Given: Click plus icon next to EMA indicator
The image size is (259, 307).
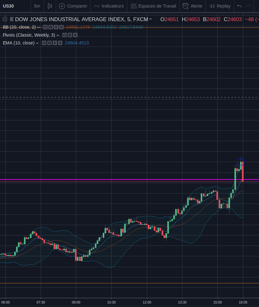Looking at the screenshot, I should point(55,43).
